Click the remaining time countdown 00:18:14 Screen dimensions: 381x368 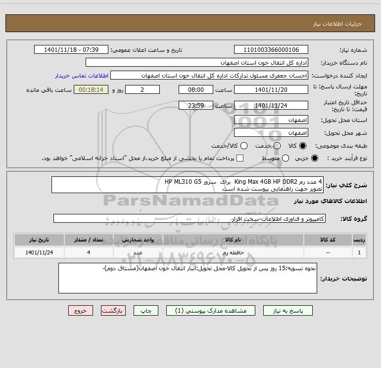pos(91,90)
